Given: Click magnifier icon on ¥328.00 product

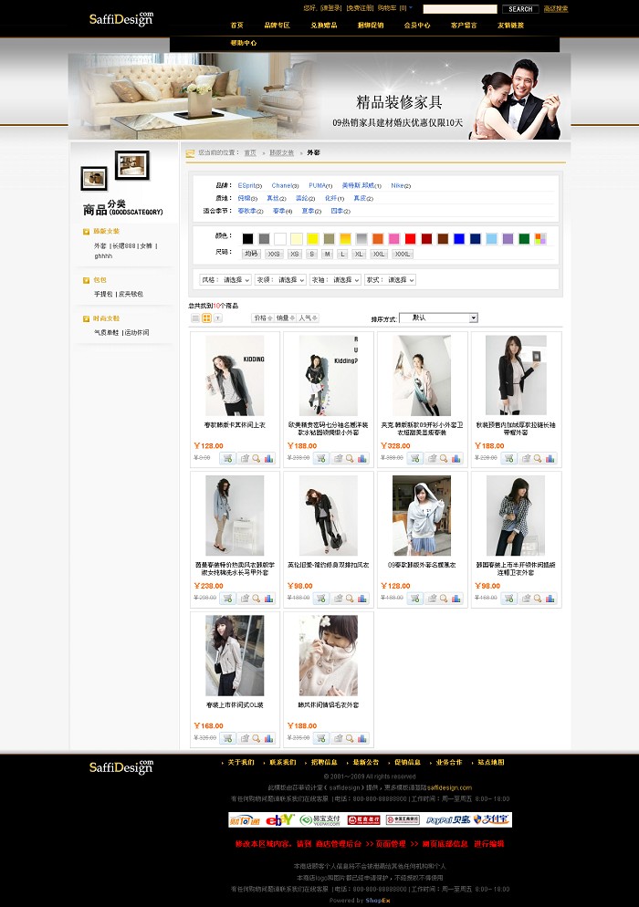Looking at the screenshot, I should pyautogui.click(x=444, y=458).
